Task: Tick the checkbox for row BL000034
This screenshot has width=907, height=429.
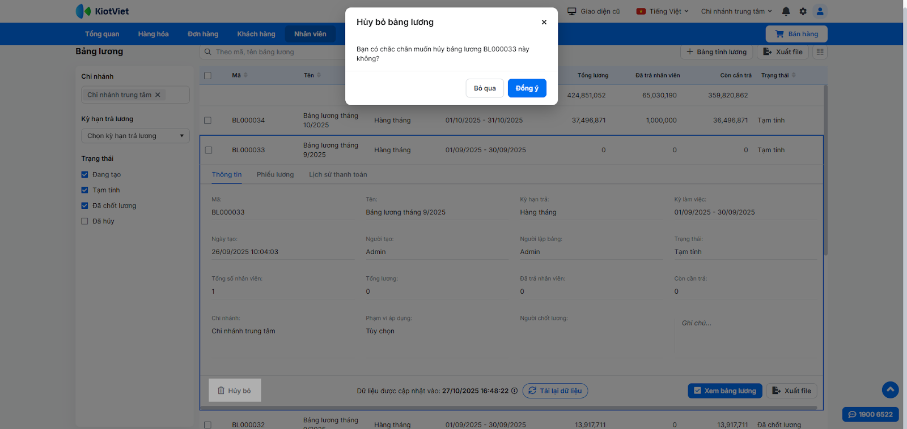Action: [x=207, y=121]
